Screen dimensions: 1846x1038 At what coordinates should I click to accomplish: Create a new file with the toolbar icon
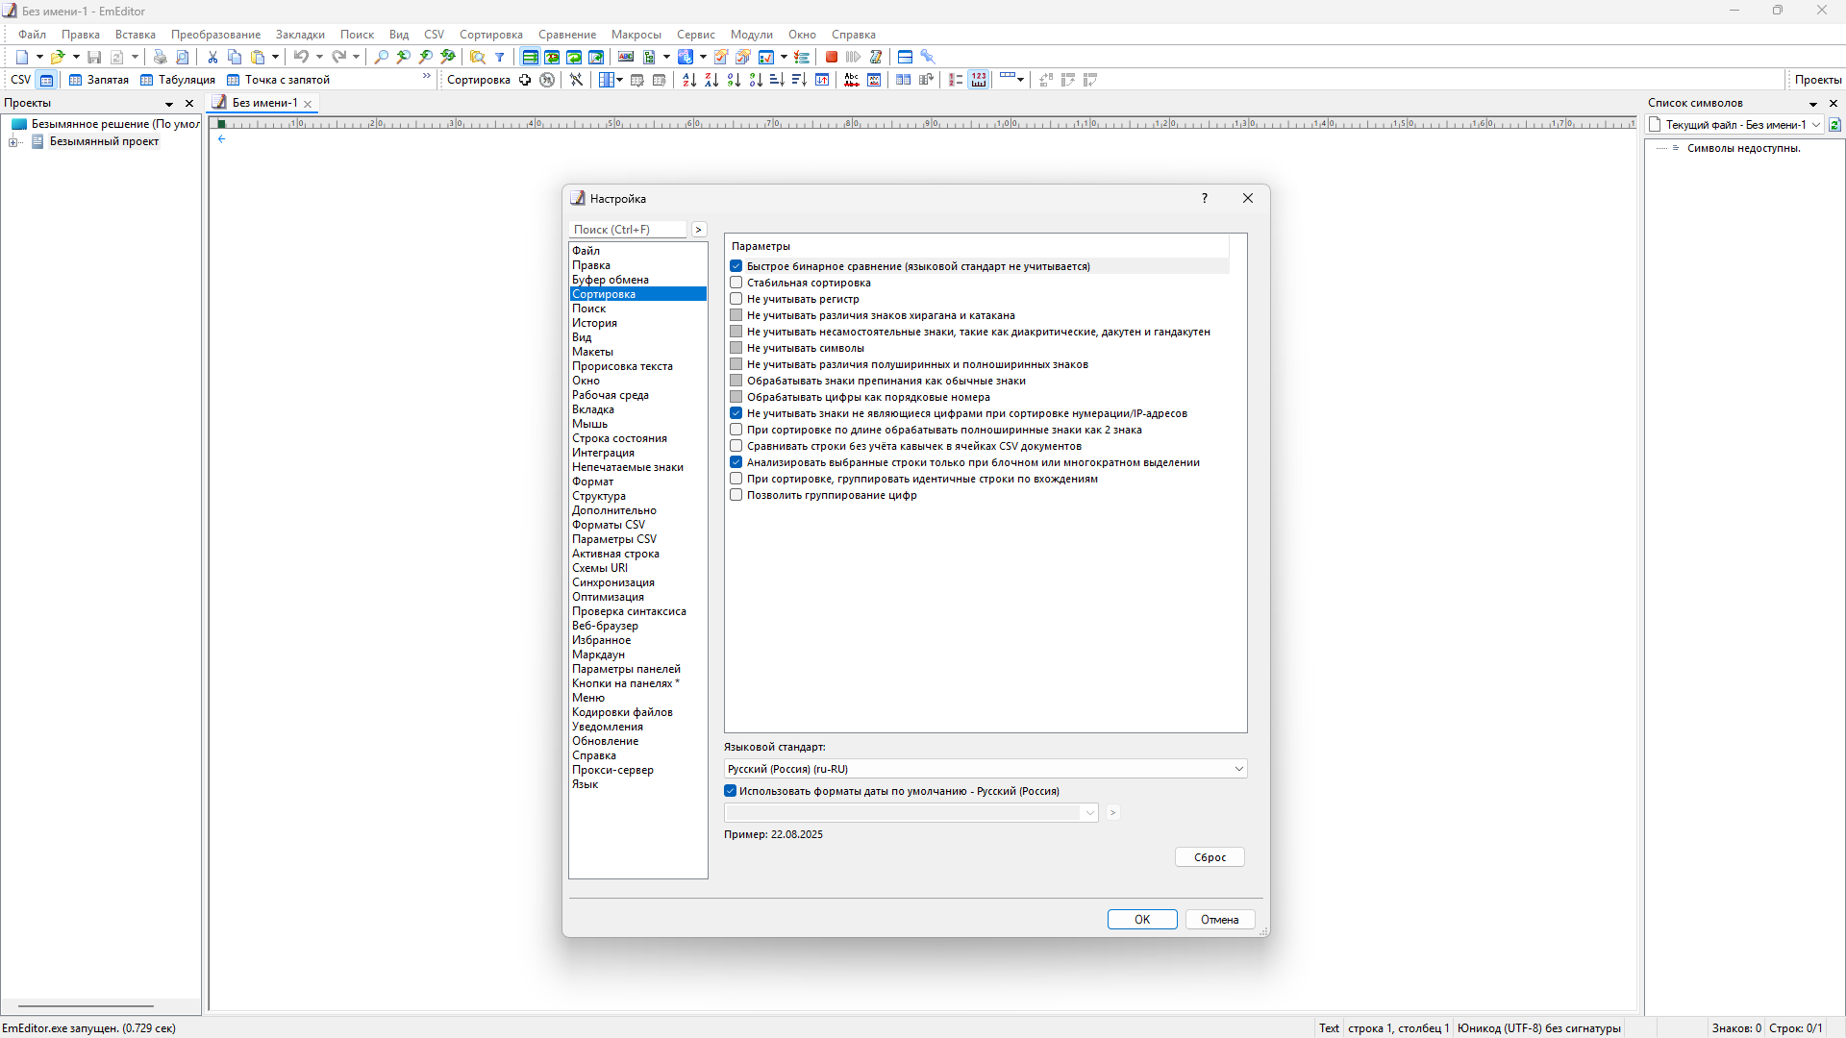(x=22, y=57)
